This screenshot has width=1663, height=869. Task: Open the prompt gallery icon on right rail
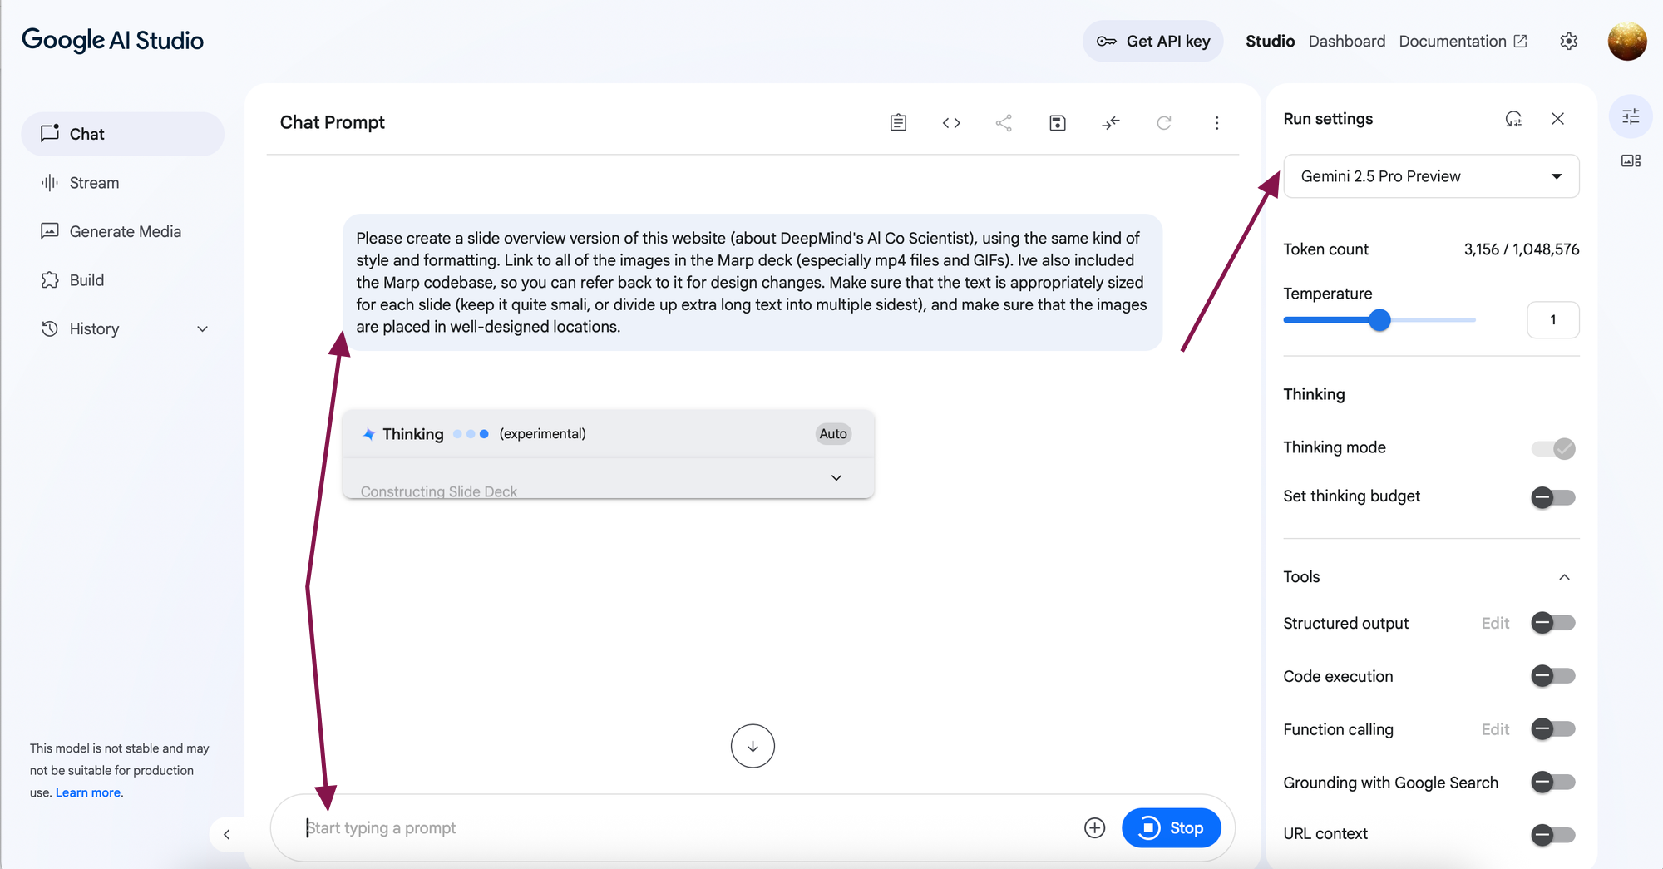1631,160
